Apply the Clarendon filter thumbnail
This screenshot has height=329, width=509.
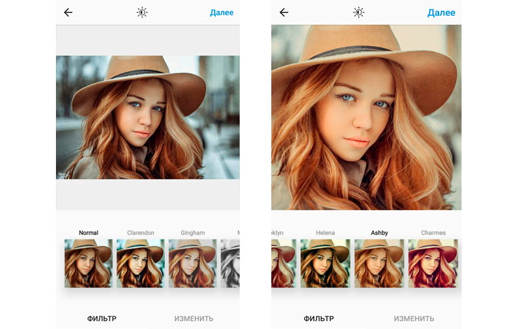point(140,263)
